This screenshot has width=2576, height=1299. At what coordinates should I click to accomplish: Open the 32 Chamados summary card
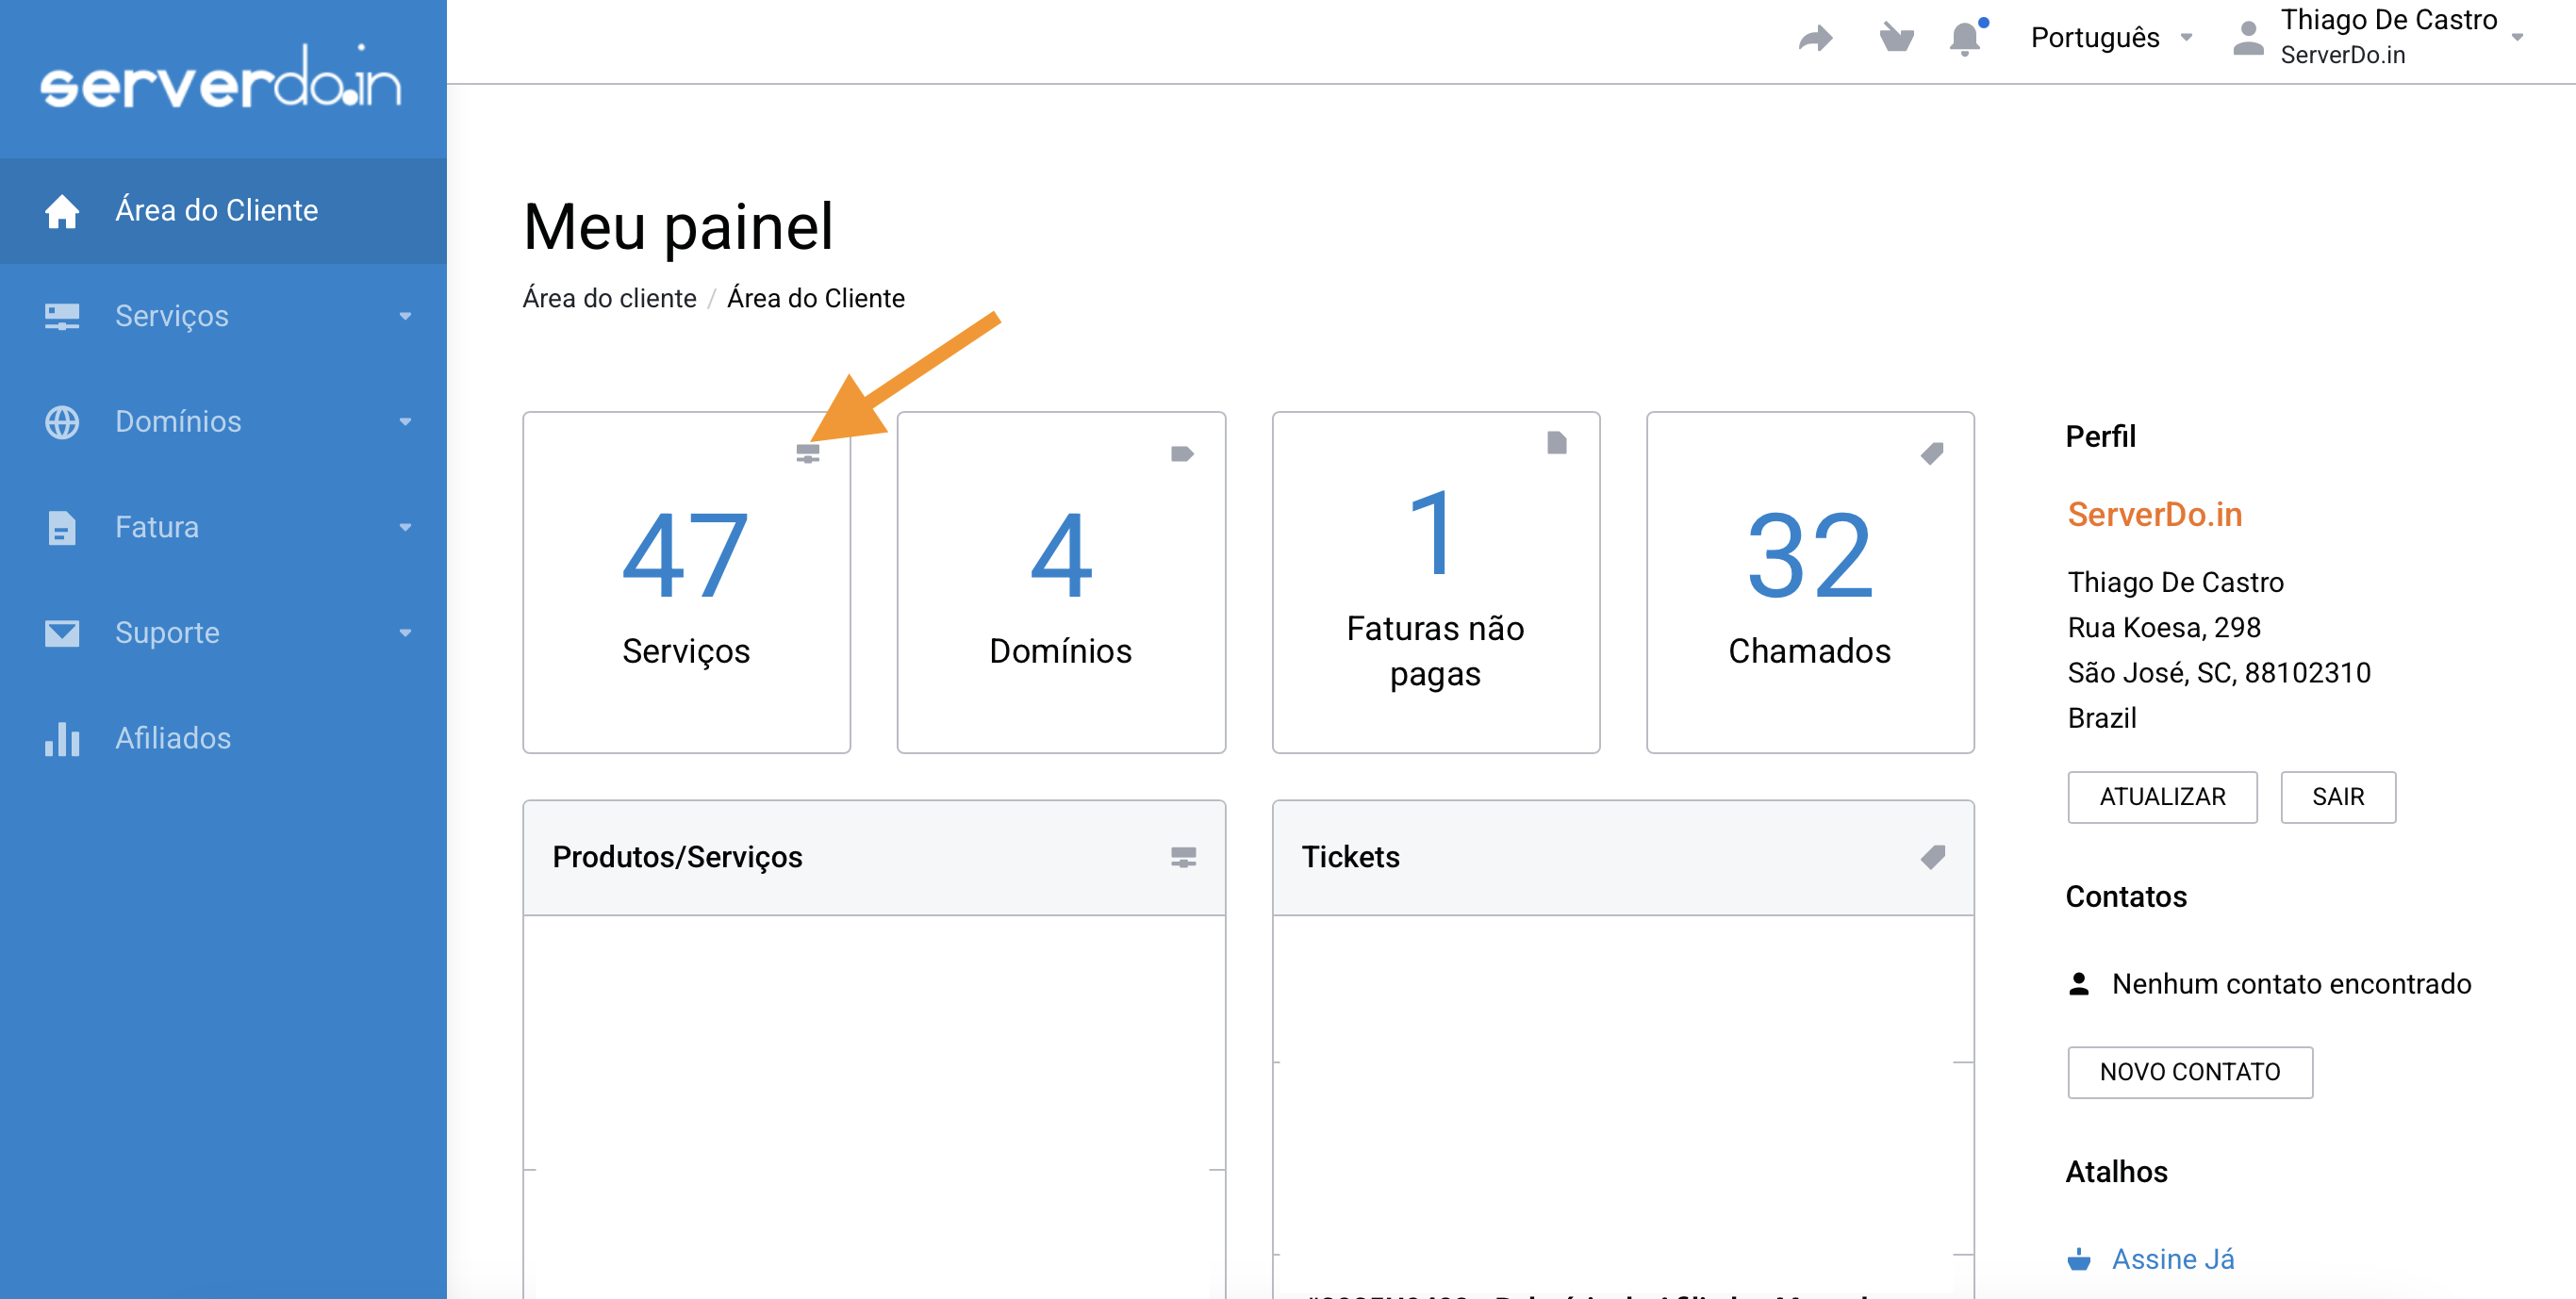1809,583
